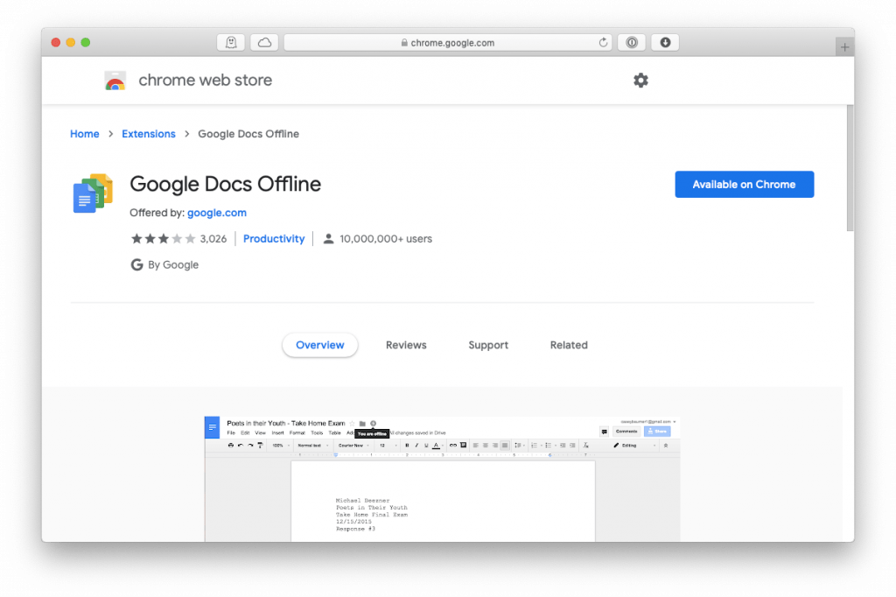
Task: Browse the Productivity category link
Action: (x=274, y=238)
